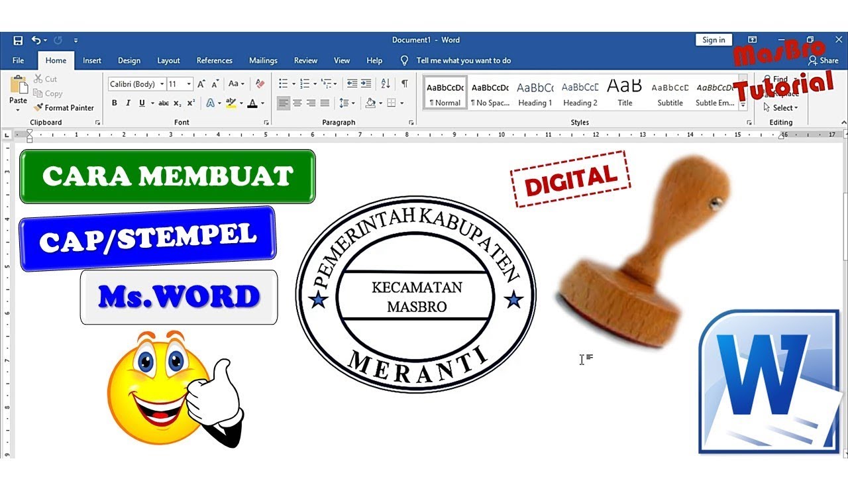The image size is (848, 477).
Task: Click the Tell Me lightbulb icon
Action: pyautogui.click(x=405, y=60)
